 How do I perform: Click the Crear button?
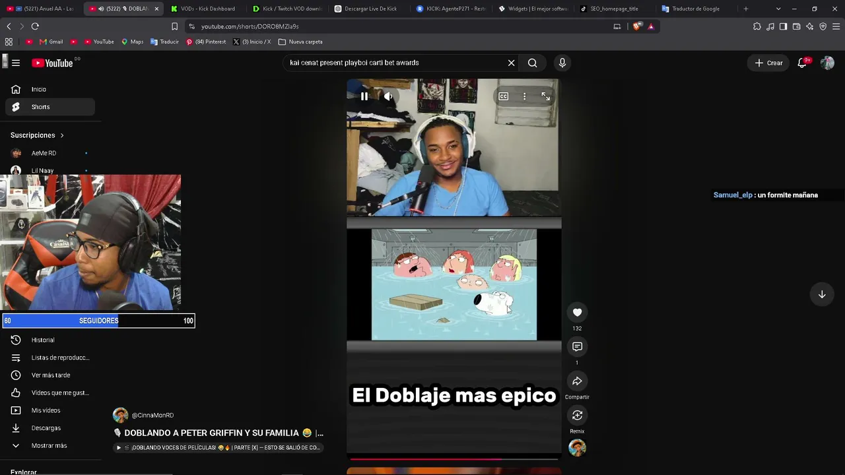click(x=768, y=63)
